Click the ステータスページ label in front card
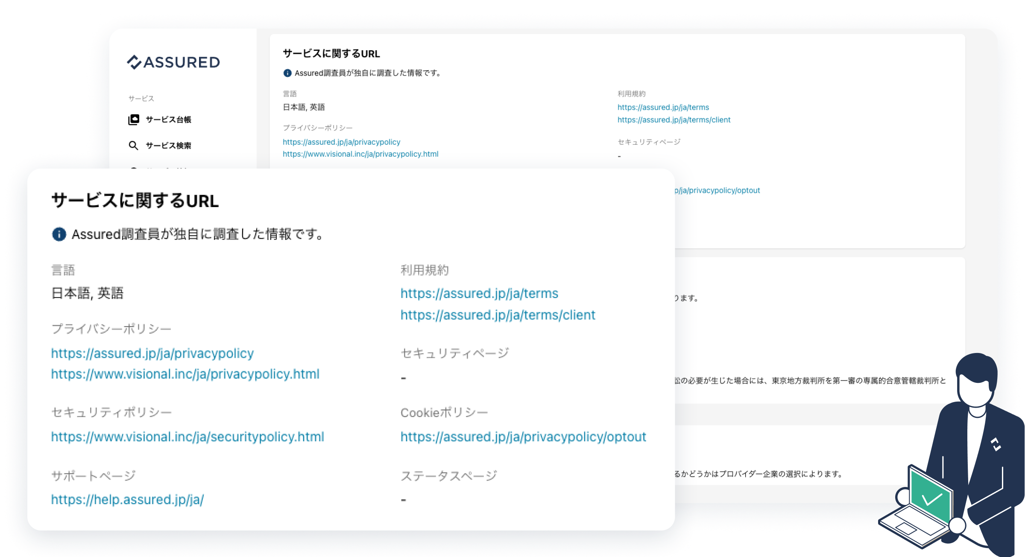Image resolution: width=1025 pixels, height=557 pixels. (x=449, y=475)
